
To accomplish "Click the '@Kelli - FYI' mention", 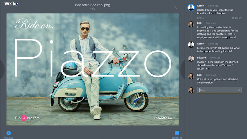I will pyautogui.click(x=203, y=69).
